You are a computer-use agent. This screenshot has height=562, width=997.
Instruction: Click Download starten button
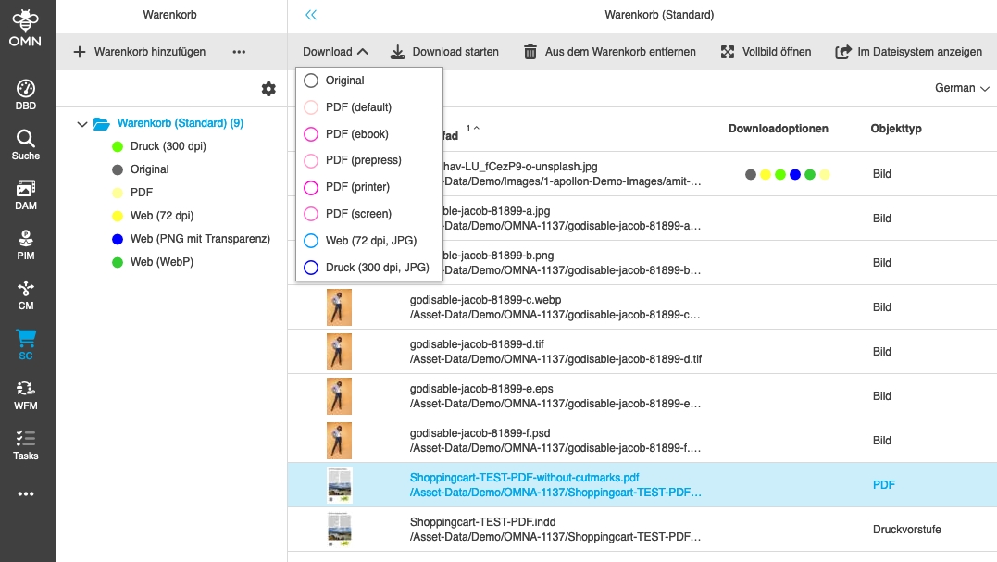tap(444, 52)
